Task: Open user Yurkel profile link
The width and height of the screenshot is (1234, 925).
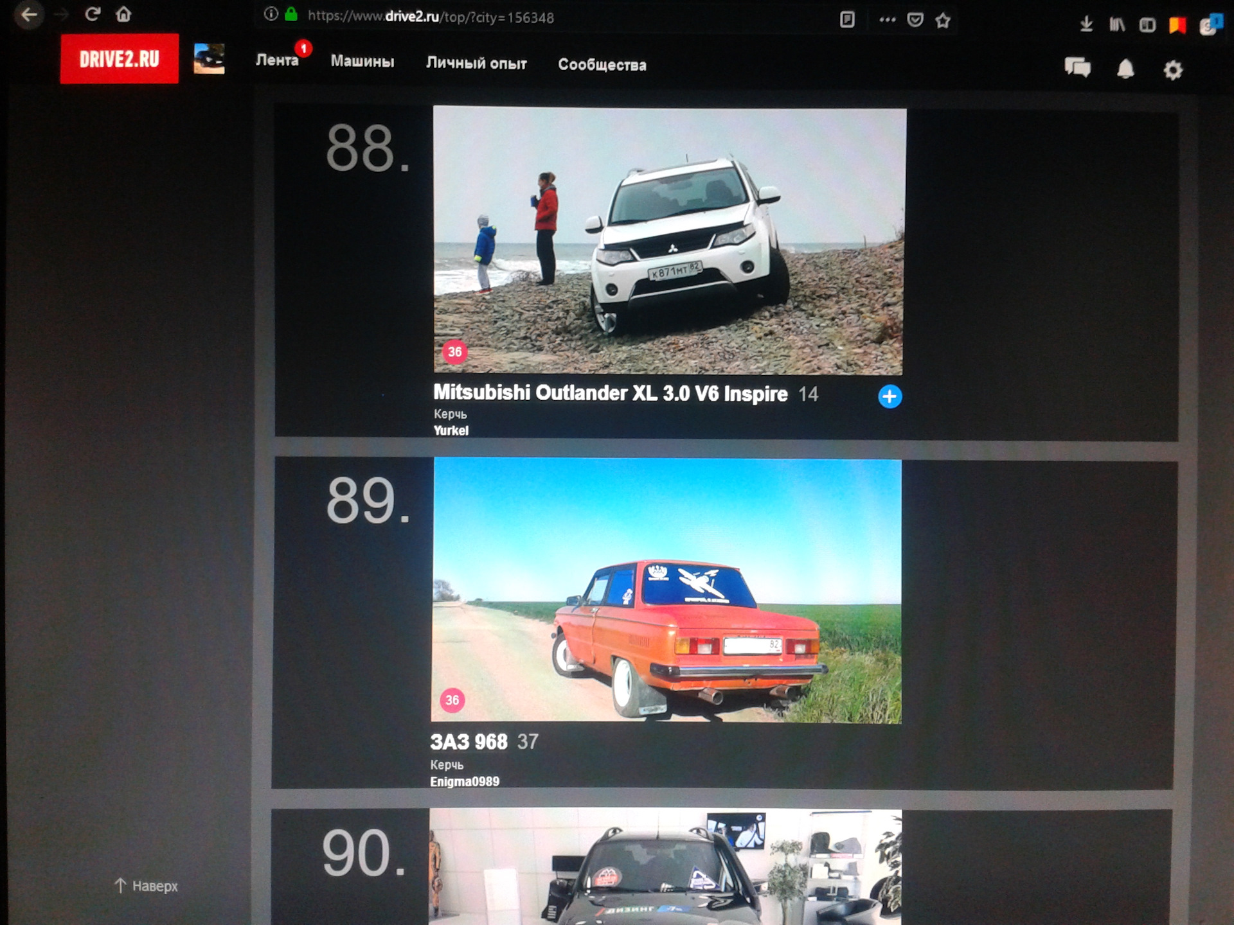Action: (x=451, y=431)
